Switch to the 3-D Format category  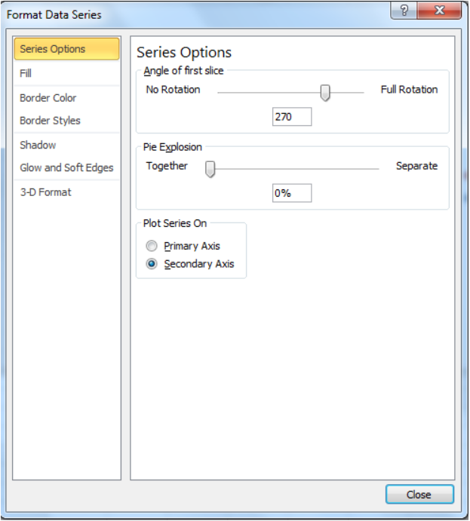tap(66, 192)
